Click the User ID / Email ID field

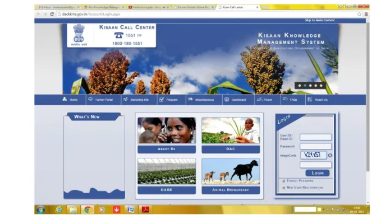[x=315, y=137]
